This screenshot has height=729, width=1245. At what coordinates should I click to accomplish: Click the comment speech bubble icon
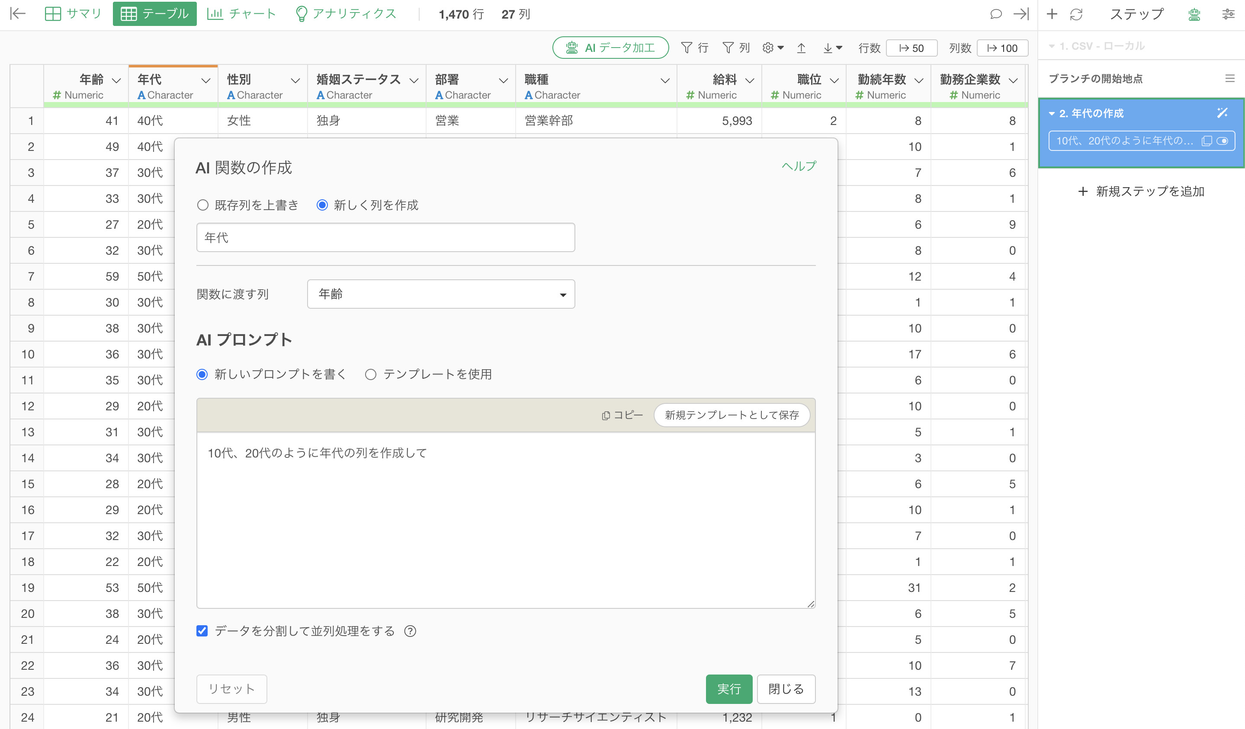[995, 14]
